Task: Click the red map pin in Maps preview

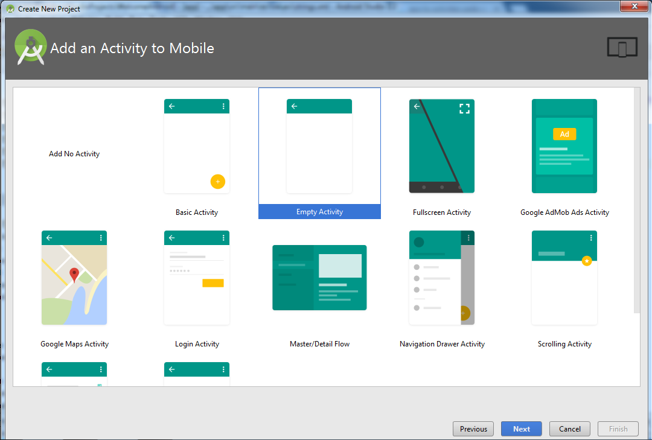Action: [x=74, y=275]
